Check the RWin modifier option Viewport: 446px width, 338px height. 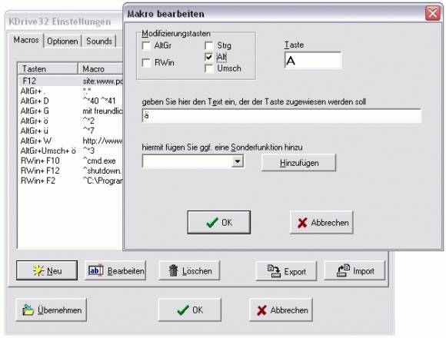point(146,62)
